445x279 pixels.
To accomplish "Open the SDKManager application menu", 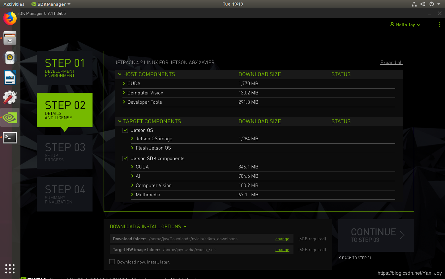I will [x=51, y=4].
